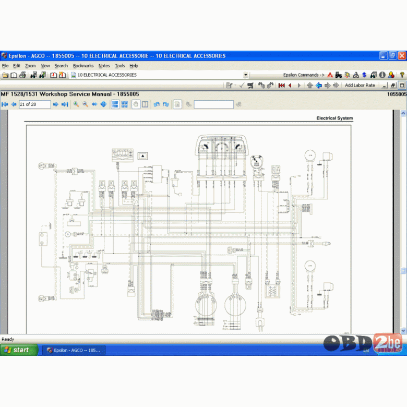Screen dimensions: 407x407
Task: Toggle the split pane view
Action: (145, 104)
